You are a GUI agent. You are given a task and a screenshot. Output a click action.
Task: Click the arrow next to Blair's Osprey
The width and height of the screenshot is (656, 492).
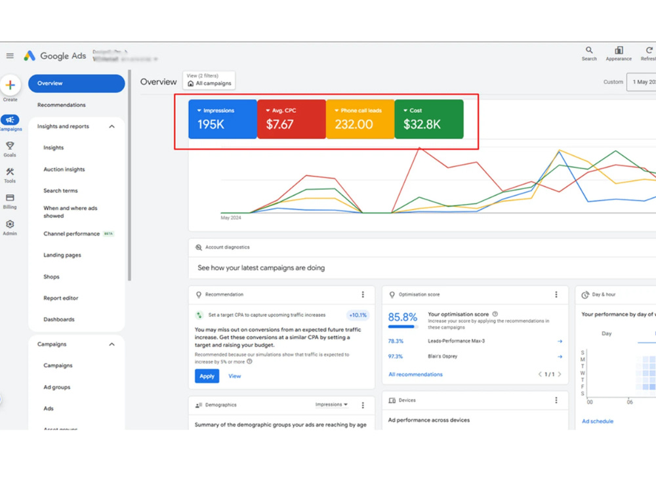point(560,357)
